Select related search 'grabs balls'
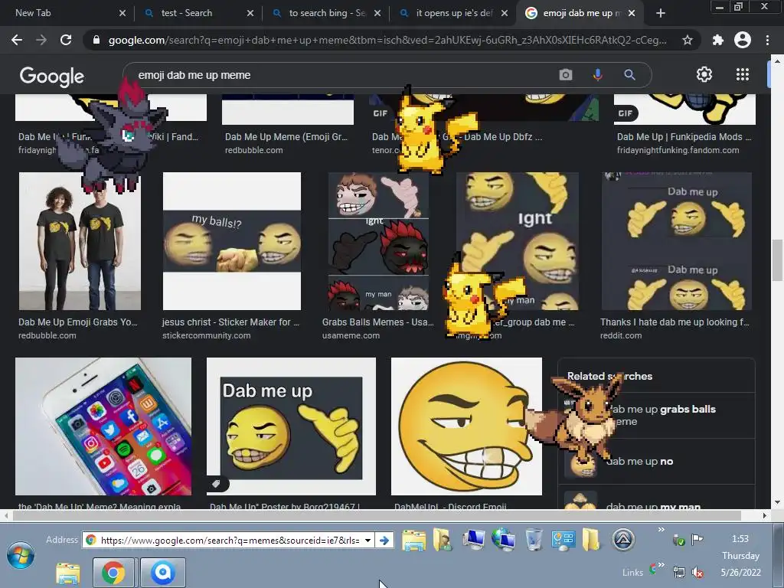The width and height of the screenshot is (784, 588). pos(656,416)
